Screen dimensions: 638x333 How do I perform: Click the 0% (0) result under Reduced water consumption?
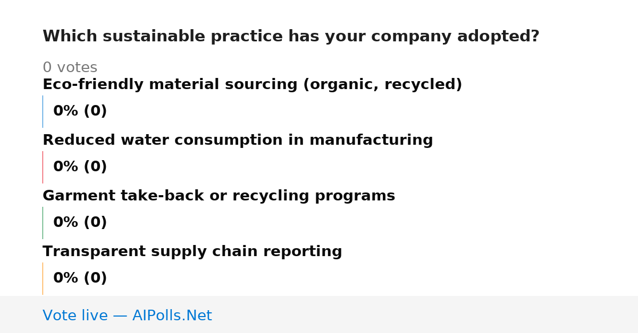click(80, 167)
